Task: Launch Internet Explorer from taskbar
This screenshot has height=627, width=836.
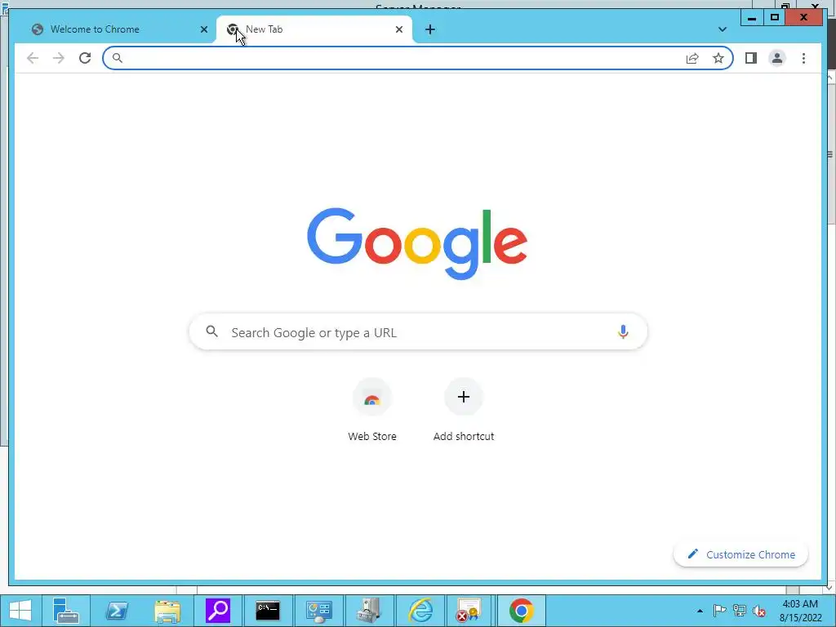Action: tap(420, 611)
